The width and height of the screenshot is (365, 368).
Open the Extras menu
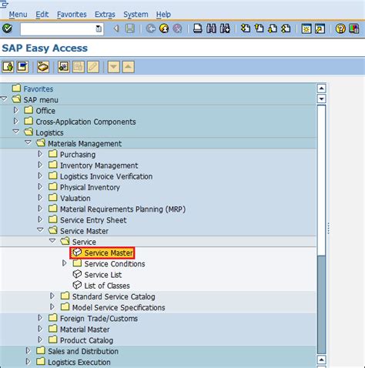(105, 15)
